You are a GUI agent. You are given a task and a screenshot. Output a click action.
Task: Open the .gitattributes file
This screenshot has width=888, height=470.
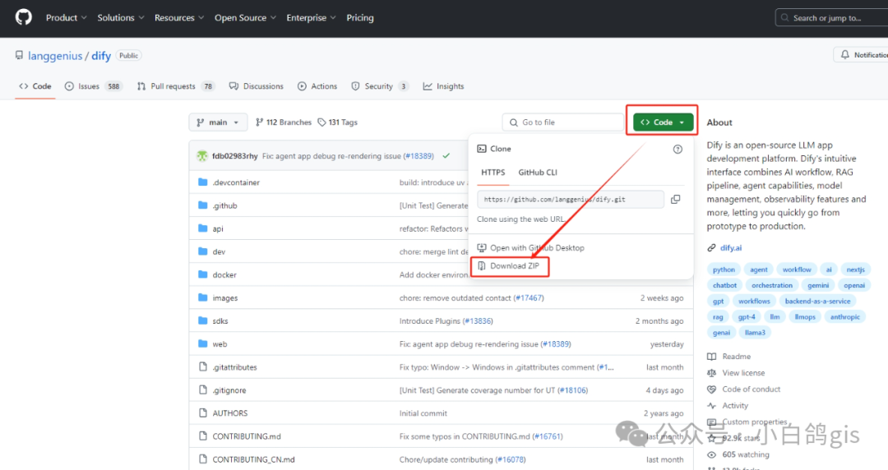234,367
